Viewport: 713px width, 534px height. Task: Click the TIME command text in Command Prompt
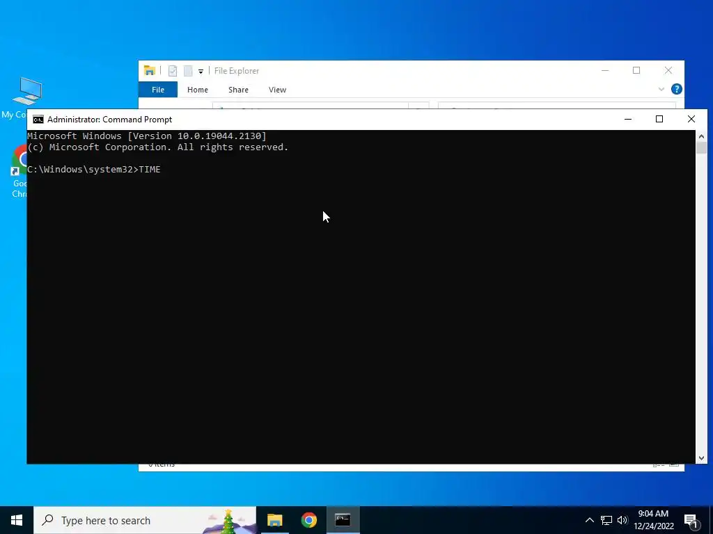pyautogui.click(x=150, y=170)
